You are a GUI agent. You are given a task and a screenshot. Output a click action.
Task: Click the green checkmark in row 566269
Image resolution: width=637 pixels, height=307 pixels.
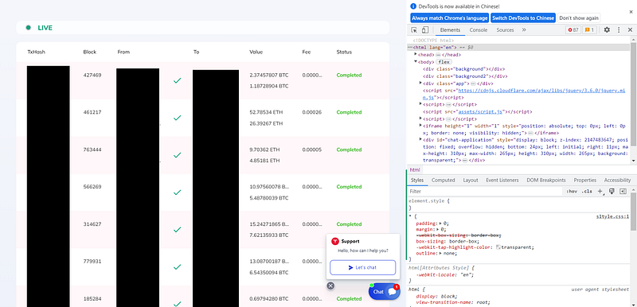coord(177,192)
